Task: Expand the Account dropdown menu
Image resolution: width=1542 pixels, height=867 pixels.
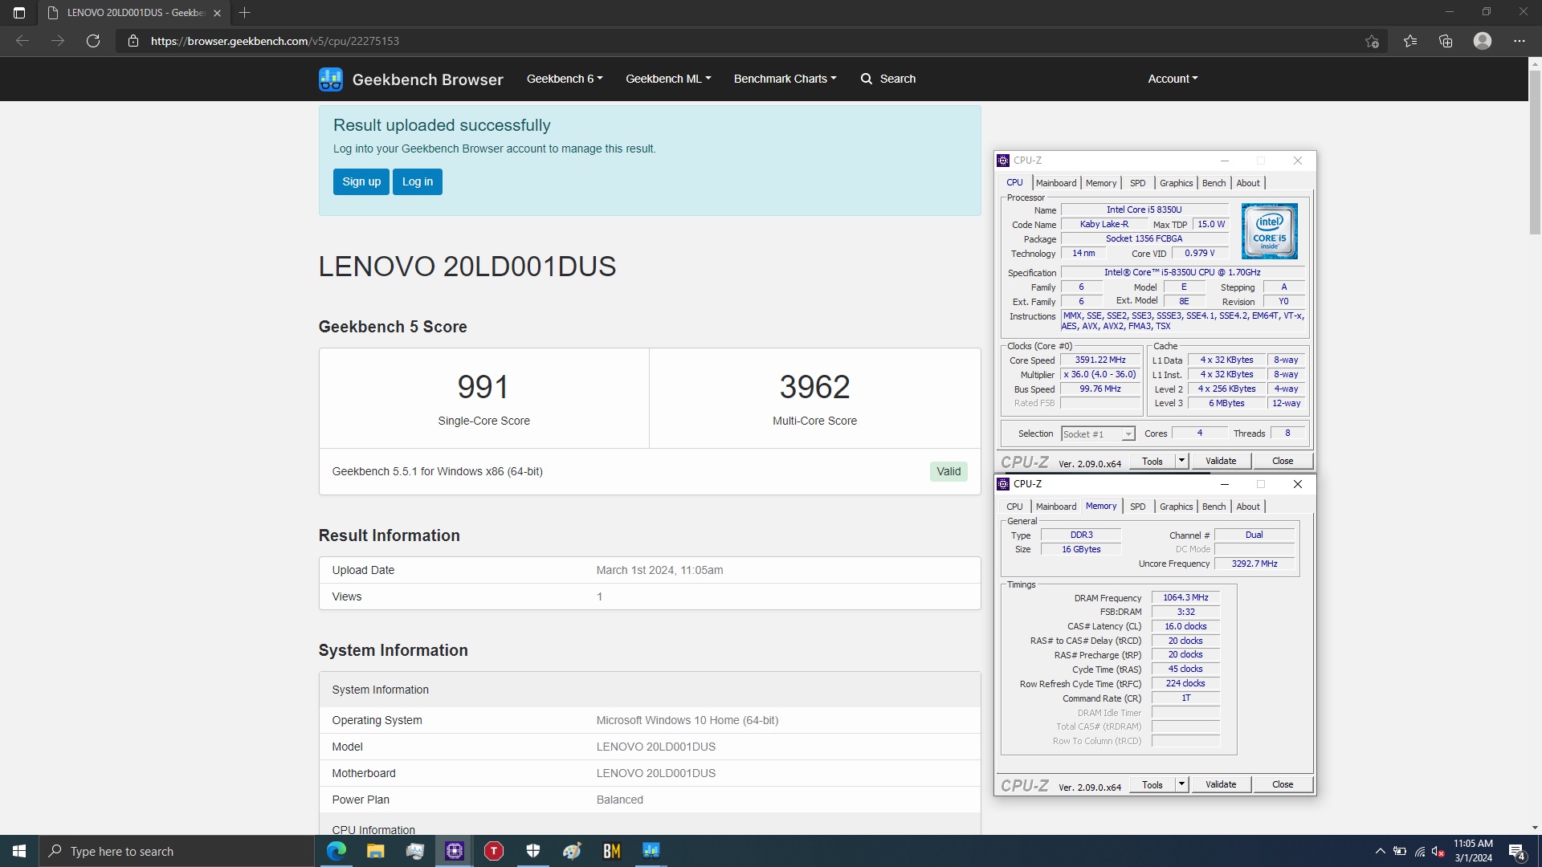Action: [1173, 79]
